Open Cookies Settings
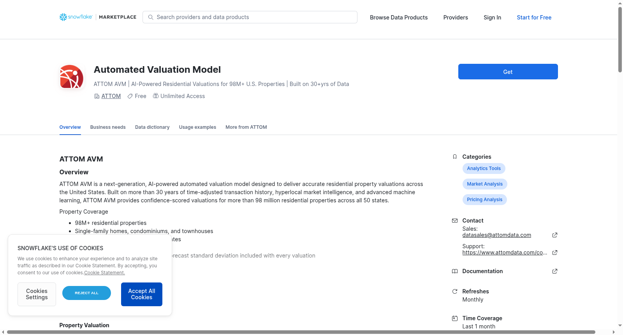 click(37, 294)
